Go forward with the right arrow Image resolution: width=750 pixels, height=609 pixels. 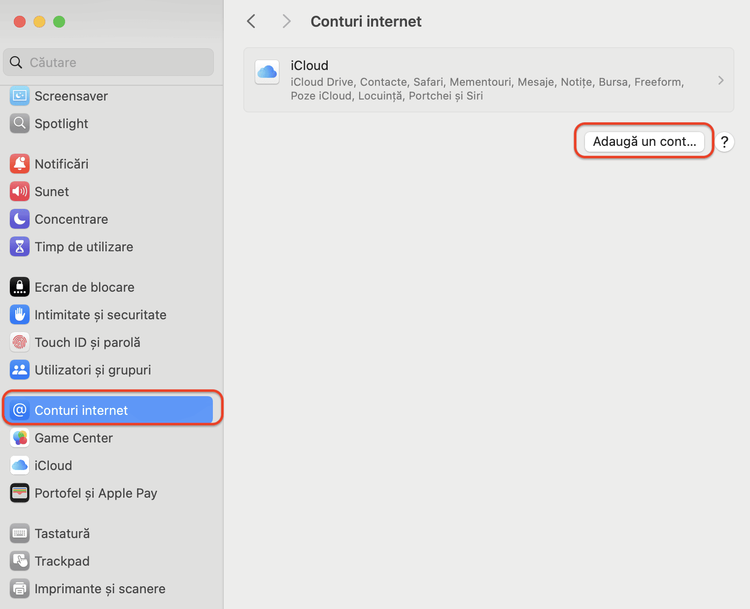point(286,21)
